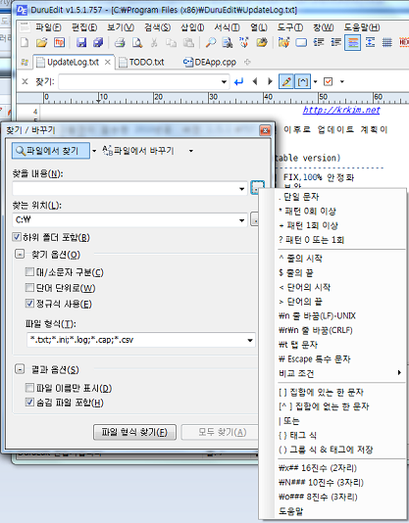Toggle 하위 폴더 포함 checkbox
Image resolution: width=409 pixels, height=523 pixels.
click(x=17, y=237)
